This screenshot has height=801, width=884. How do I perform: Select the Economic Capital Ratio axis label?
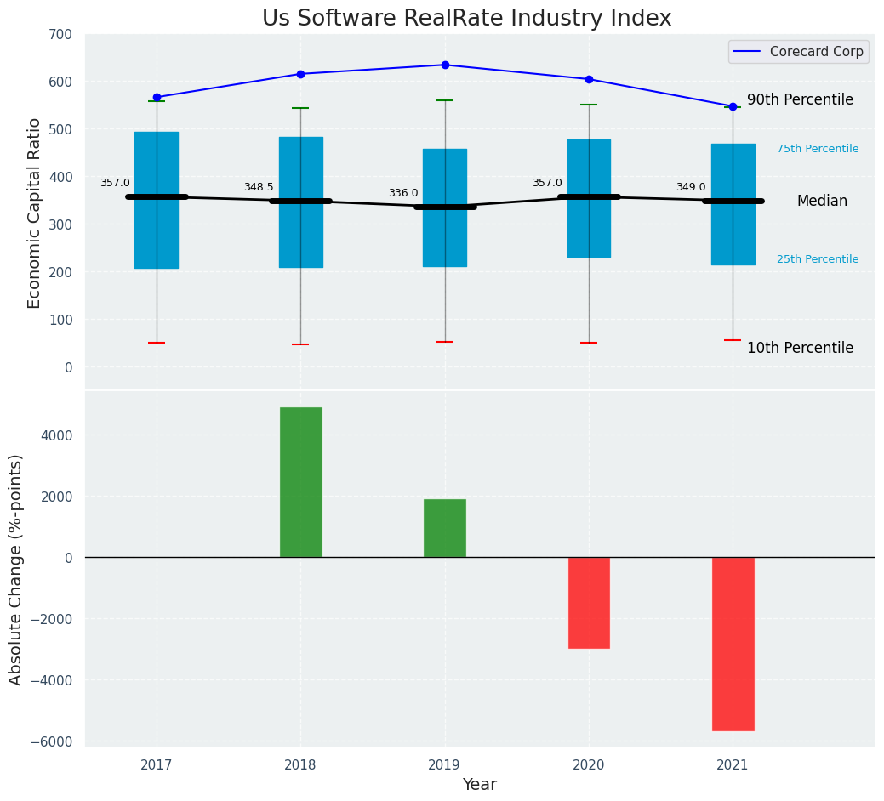pyautogui.click(x=35, y=213)
